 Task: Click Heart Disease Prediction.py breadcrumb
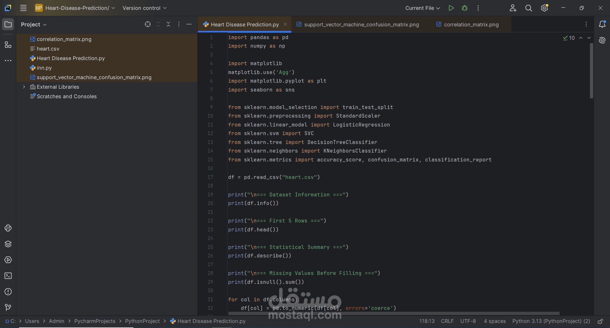click(208, 321)
